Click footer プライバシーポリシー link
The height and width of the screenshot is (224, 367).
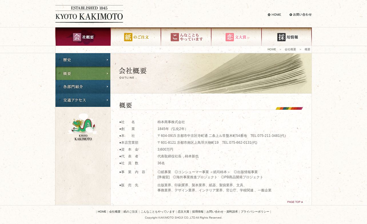coord(255,212)
